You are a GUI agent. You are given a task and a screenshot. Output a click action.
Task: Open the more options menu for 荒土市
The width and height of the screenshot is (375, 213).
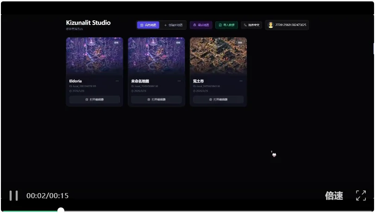coord(241,81)
